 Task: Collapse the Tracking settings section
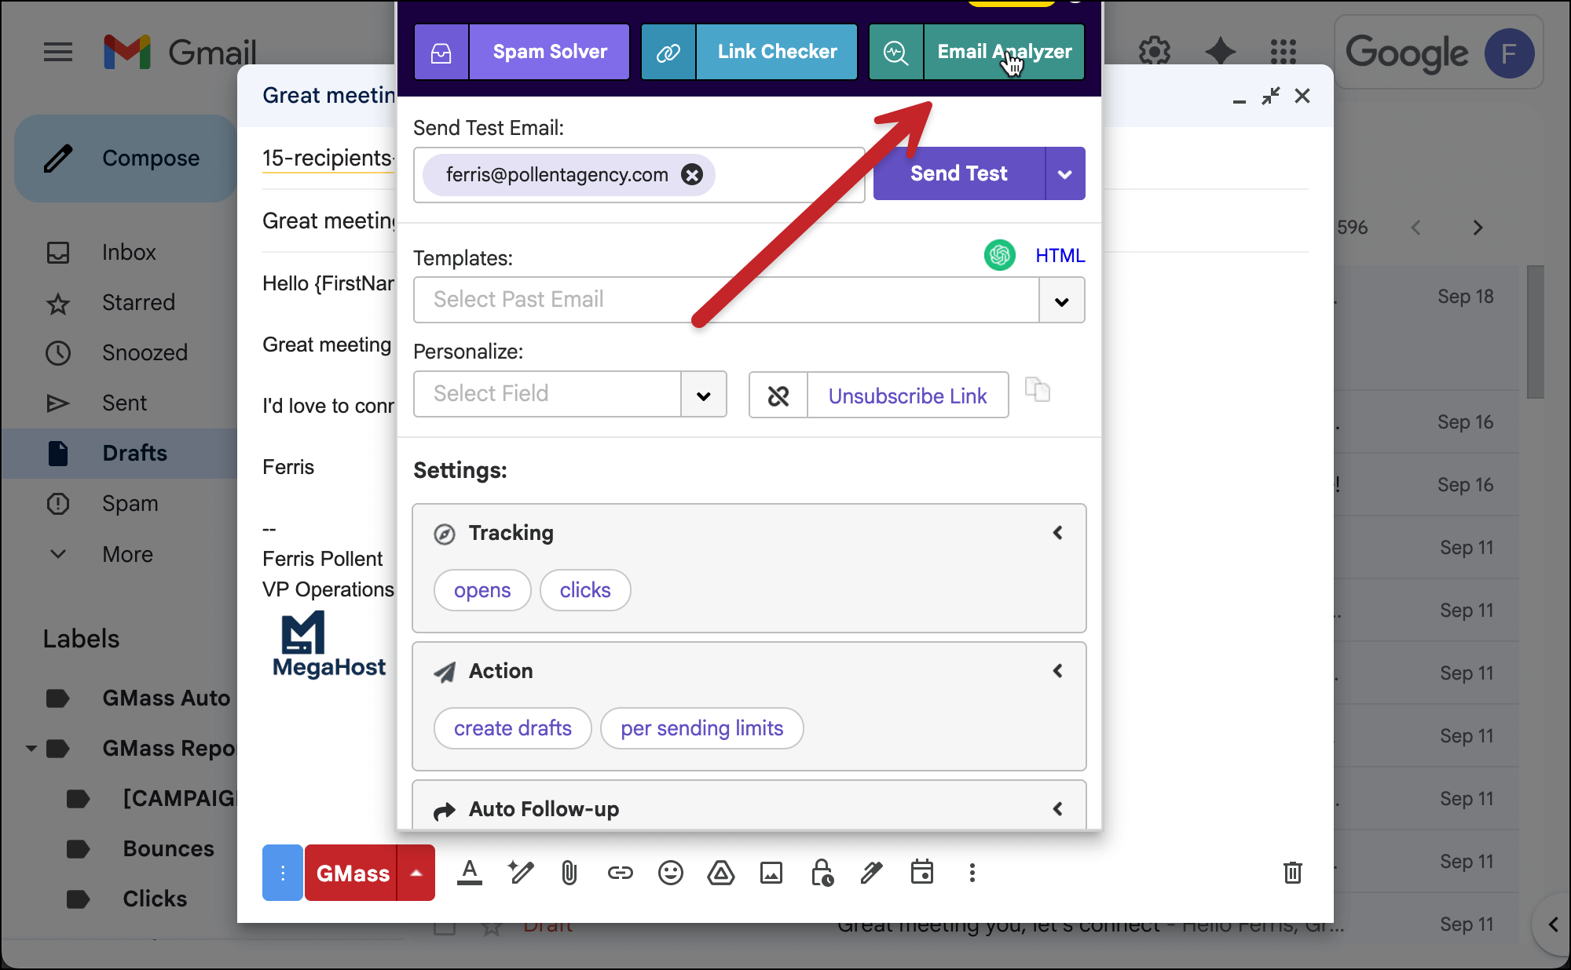click(1057, 533)
